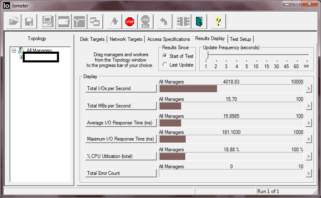Save test configuration file icon
This screenshot has height=198, width=321.
pyautogui.click(x=29, y=21)
